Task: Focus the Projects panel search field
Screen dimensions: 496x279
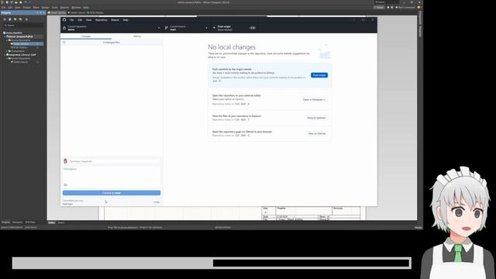Action: [23, 26]
